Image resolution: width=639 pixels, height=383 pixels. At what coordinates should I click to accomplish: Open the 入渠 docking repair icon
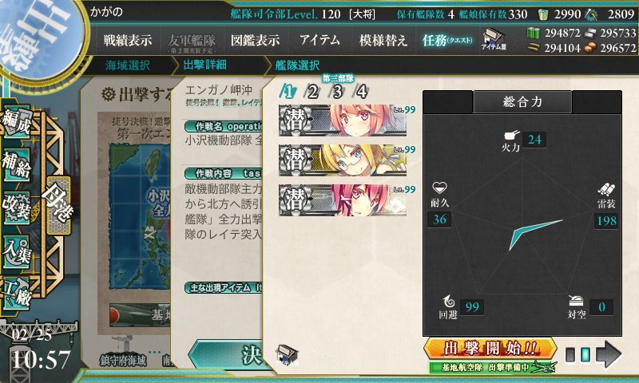[16, 252]
